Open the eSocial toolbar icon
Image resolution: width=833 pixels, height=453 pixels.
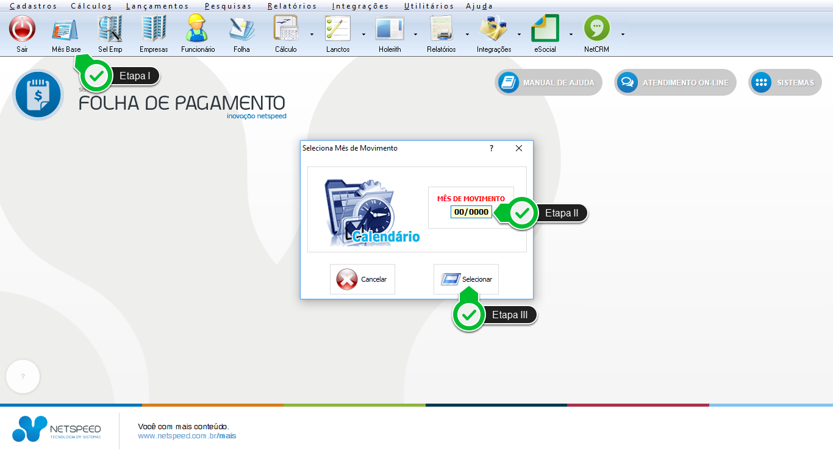pos(545,29)
